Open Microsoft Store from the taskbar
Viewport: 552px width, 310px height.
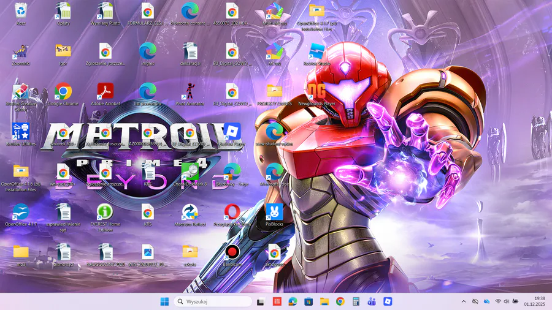309,301
